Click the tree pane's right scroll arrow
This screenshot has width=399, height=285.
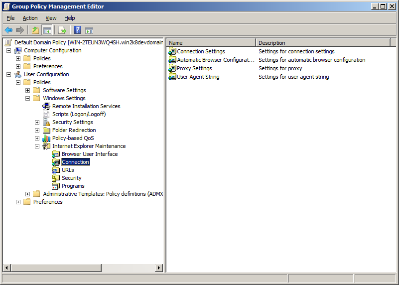coord(159,268)
